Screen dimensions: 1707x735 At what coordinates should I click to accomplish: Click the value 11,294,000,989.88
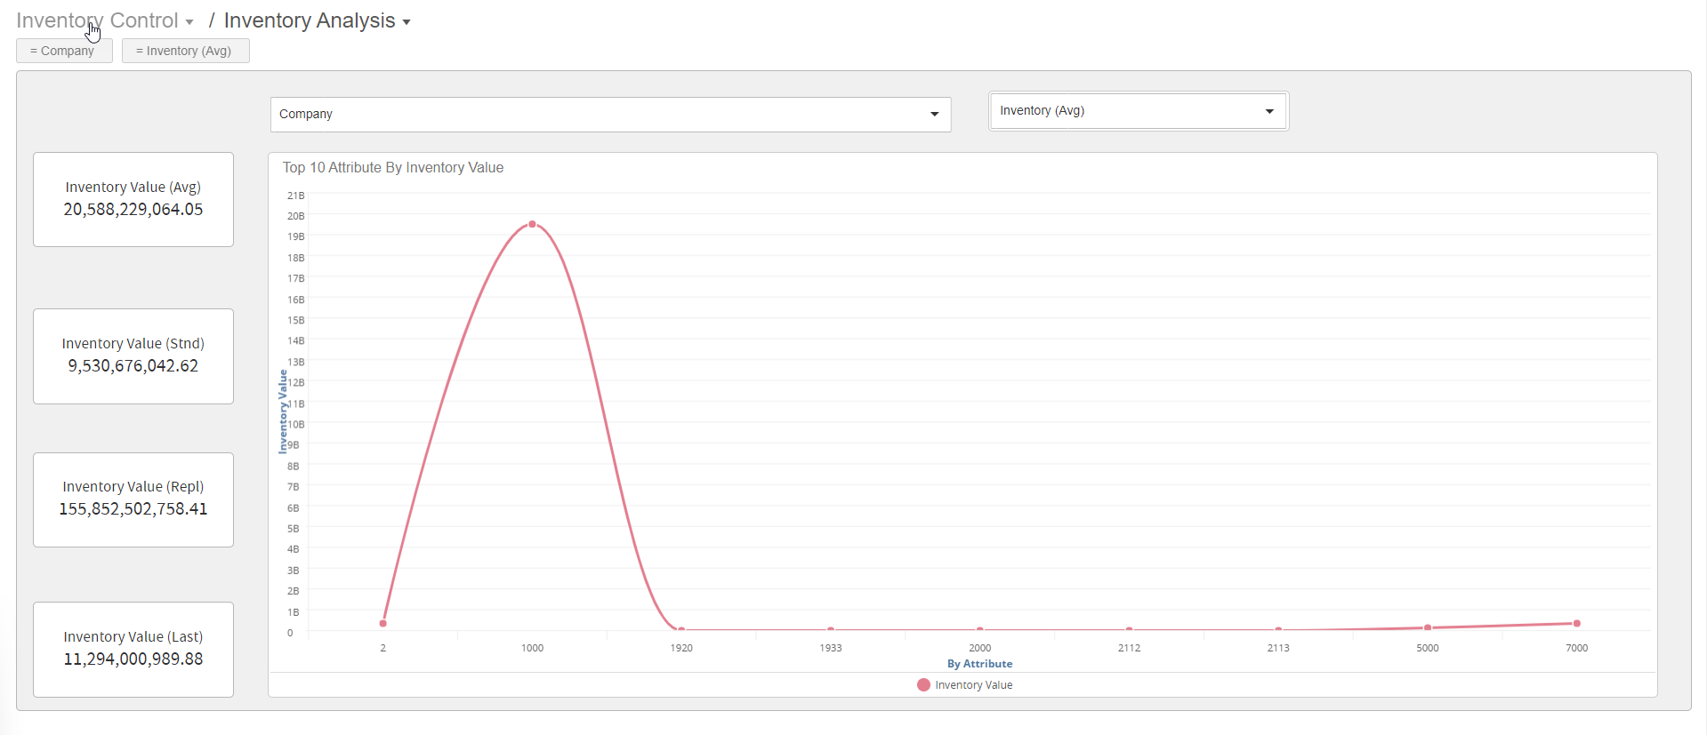pyautogui.click(x=133, y=659)
